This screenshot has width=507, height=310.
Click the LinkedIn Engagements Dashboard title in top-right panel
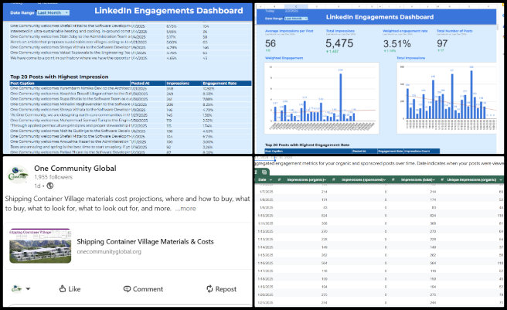(379, 17)
